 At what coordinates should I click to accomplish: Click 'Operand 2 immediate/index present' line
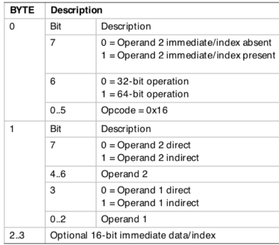(x=188, y=55)
